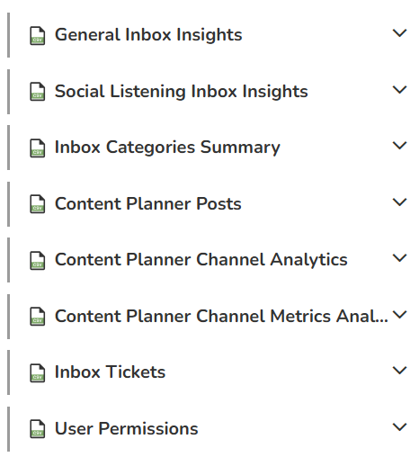
Task: Expand the Inbox Tickets chevron
Action: coord(399,371)
